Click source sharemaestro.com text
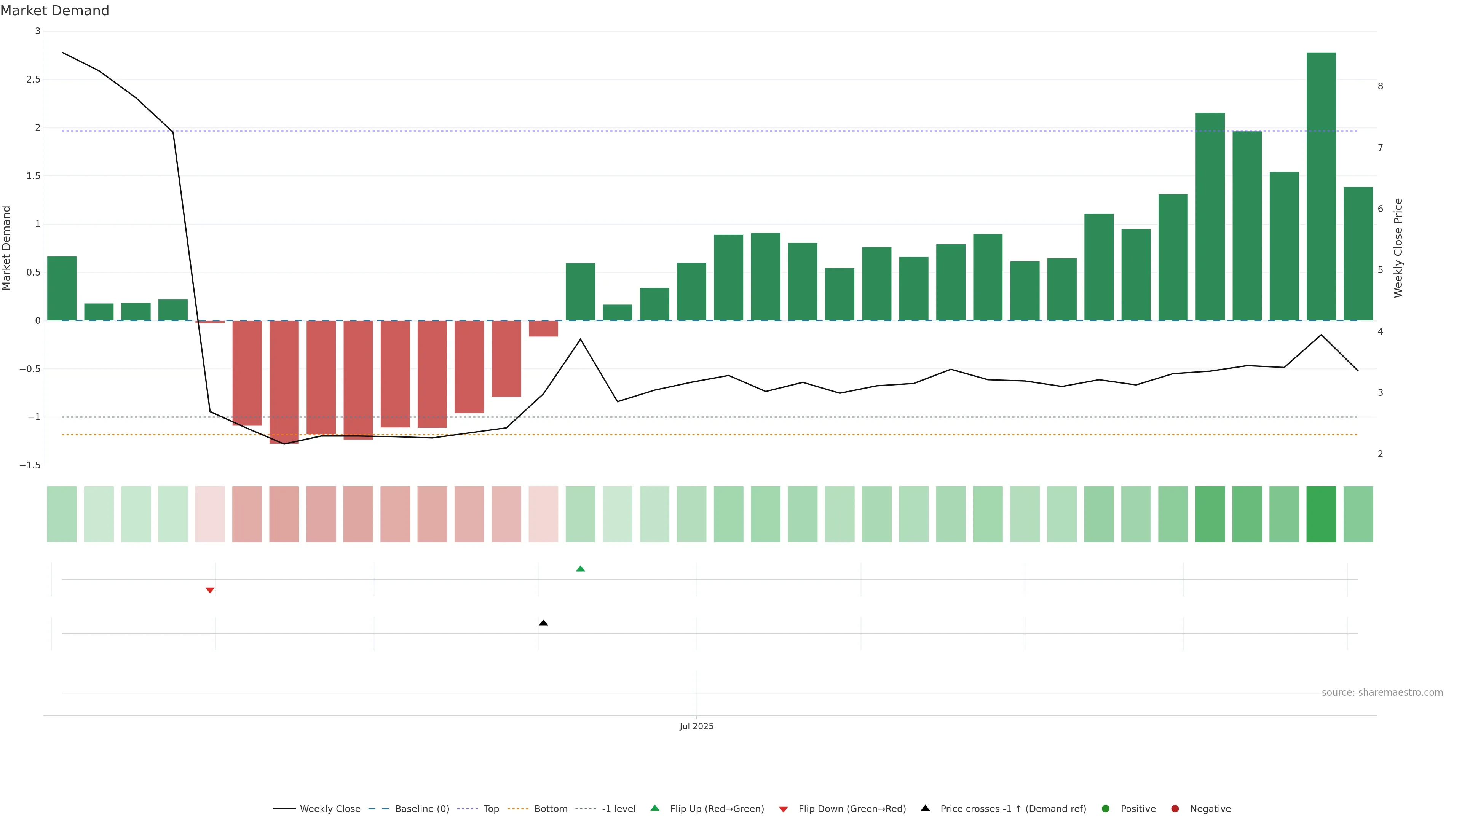 [1382, 693]
